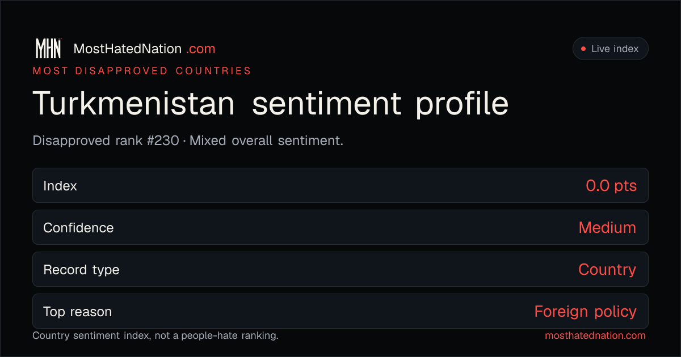Click the 0.0 pts index value
This screenshot has height=357, width=681.
tap(611, 185)
